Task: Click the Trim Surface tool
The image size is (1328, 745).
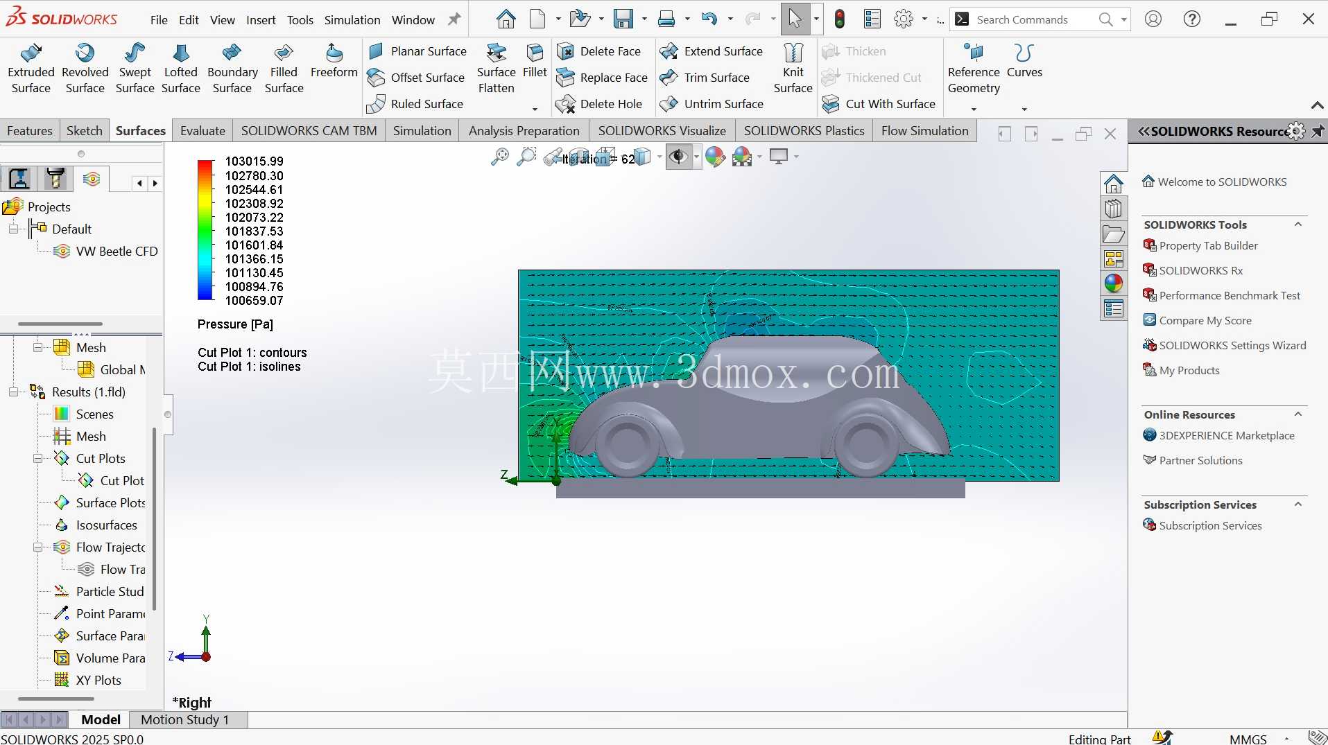Action: (x=705, y=78)
